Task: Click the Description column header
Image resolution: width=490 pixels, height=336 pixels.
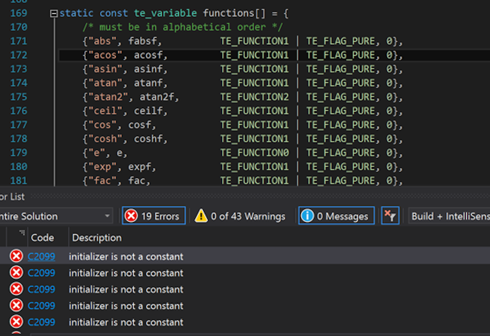Action: [x=97, y=237]
